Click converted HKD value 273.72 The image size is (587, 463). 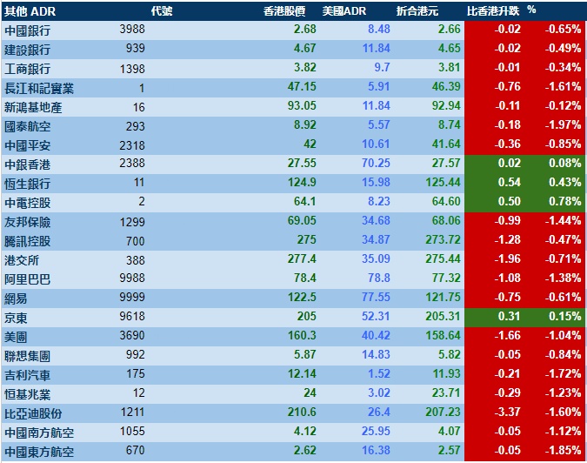[444, 239]
